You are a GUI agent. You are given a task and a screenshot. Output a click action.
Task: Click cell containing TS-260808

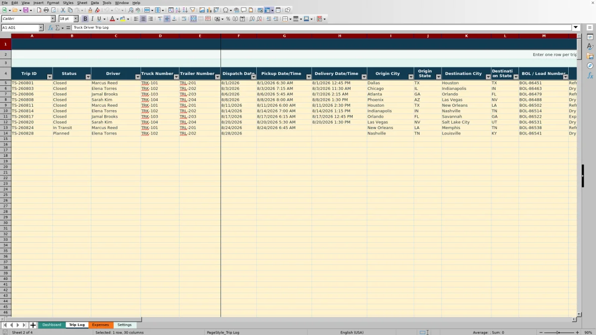32,100
